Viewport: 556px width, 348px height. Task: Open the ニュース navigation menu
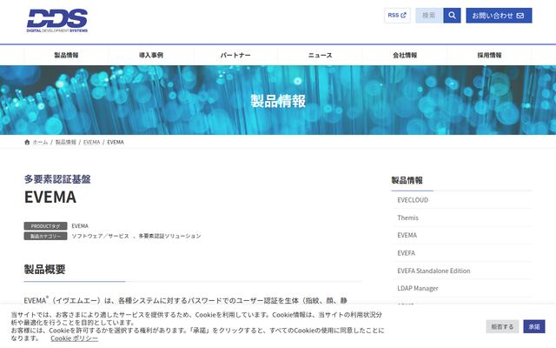[321, 55]
